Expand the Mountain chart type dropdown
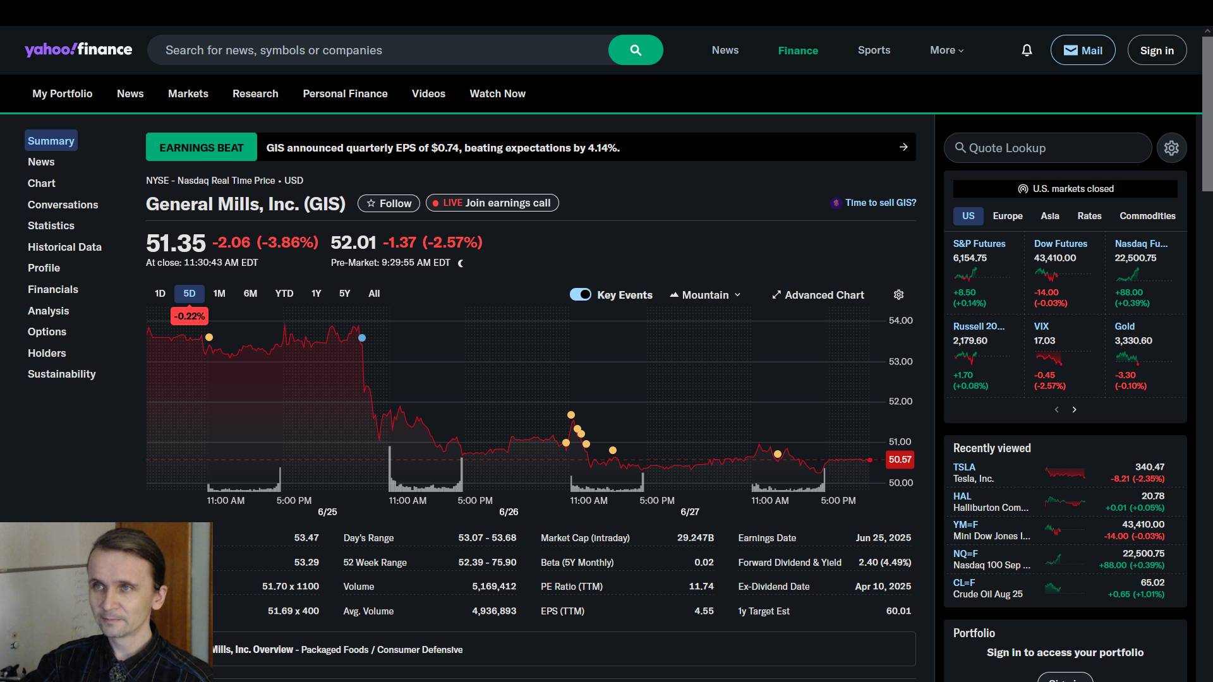 (705, 295)
